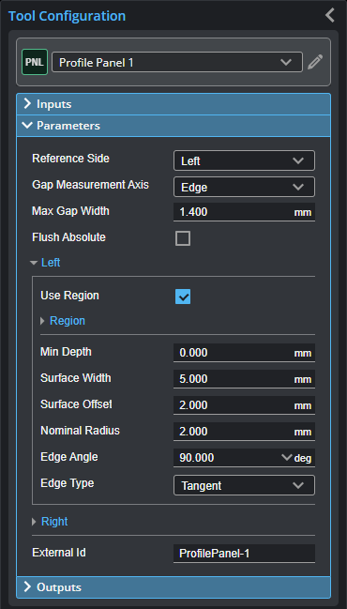Click the PNL tool type icon

click(x=35, y=62)
